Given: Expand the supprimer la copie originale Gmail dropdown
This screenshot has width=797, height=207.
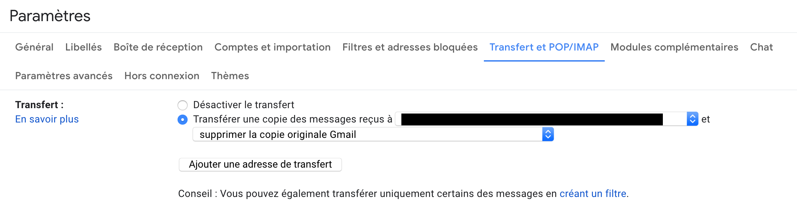Looking at the screenshot, I should pyautogui.click(x=548, y=134).
